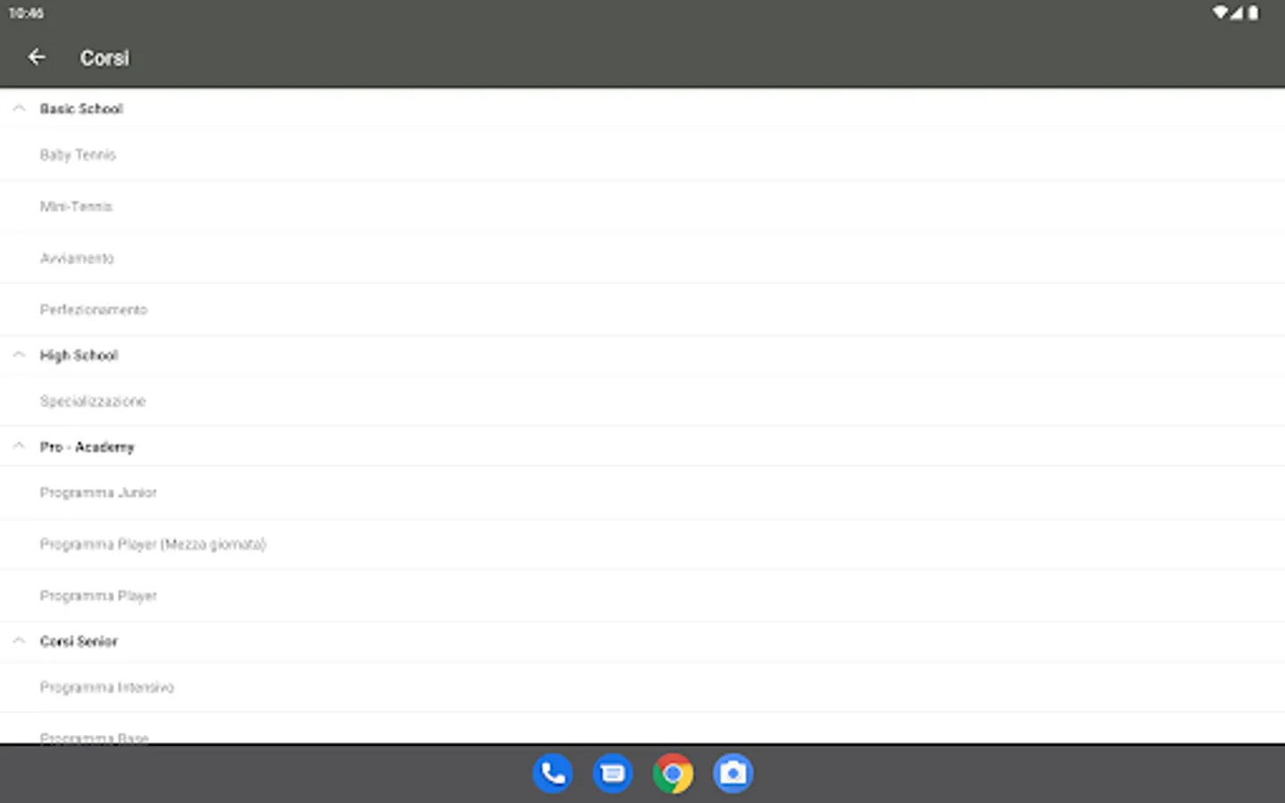
Task: Check the battery status icon
Action: [1253, 12]
